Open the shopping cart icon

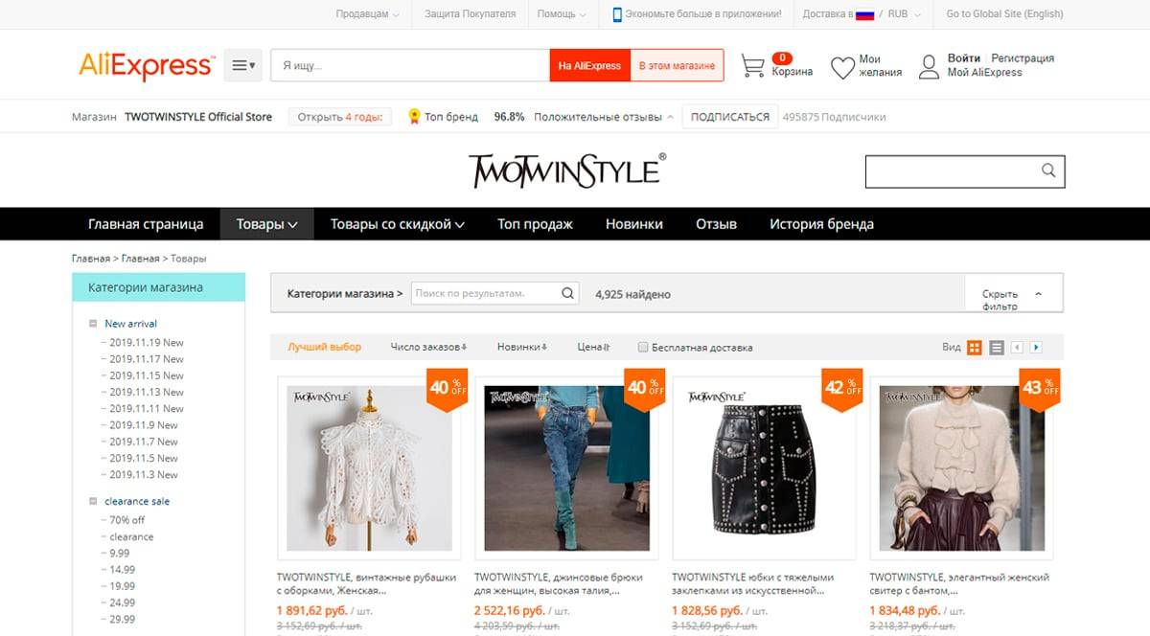753,66
